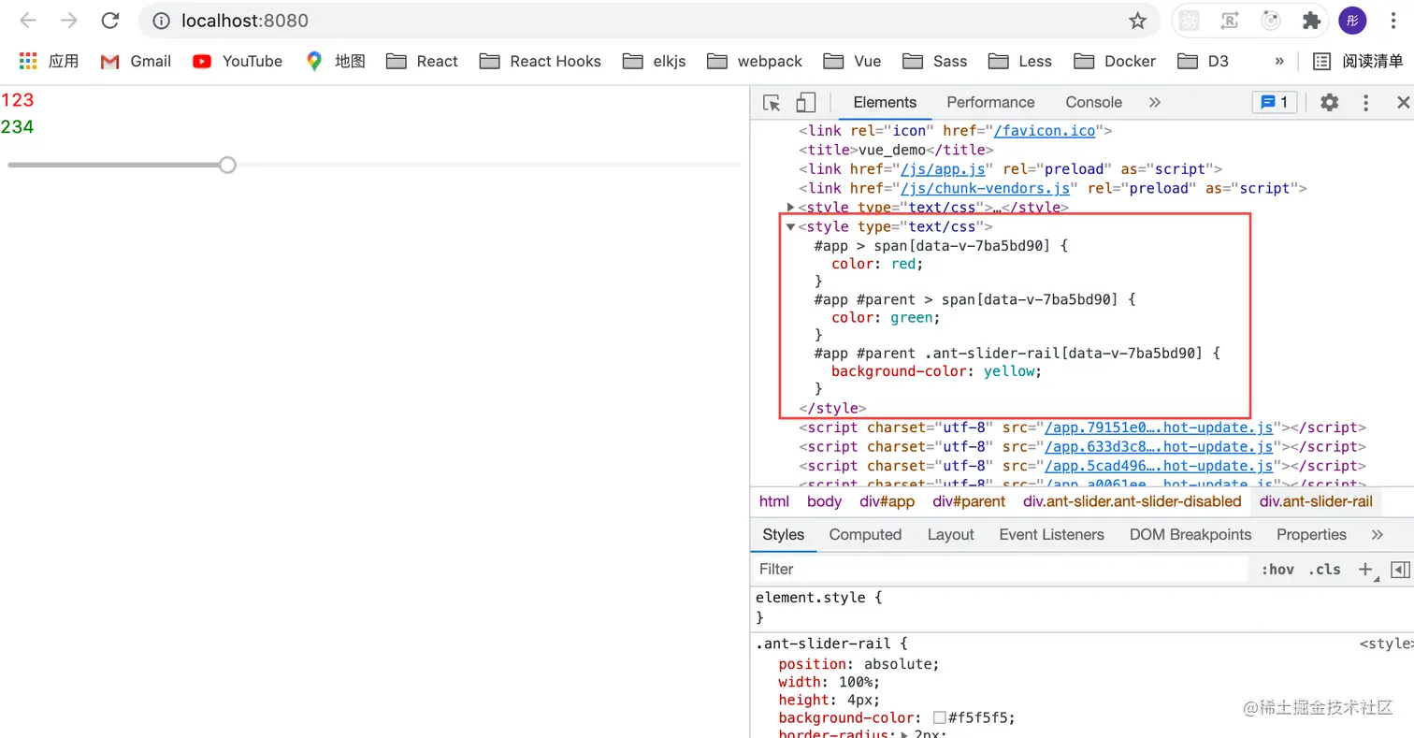
Task: Show more bookmarks with the » chevron
Action: point(1278,61)
